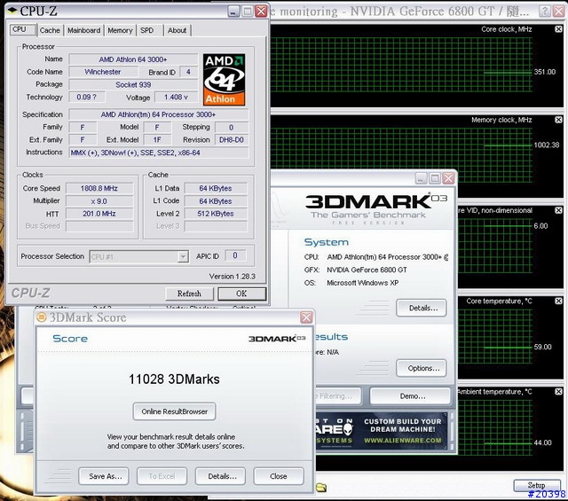Click the Revision value DH8-D0
The image size is (568, 501).
click(232, 140)
